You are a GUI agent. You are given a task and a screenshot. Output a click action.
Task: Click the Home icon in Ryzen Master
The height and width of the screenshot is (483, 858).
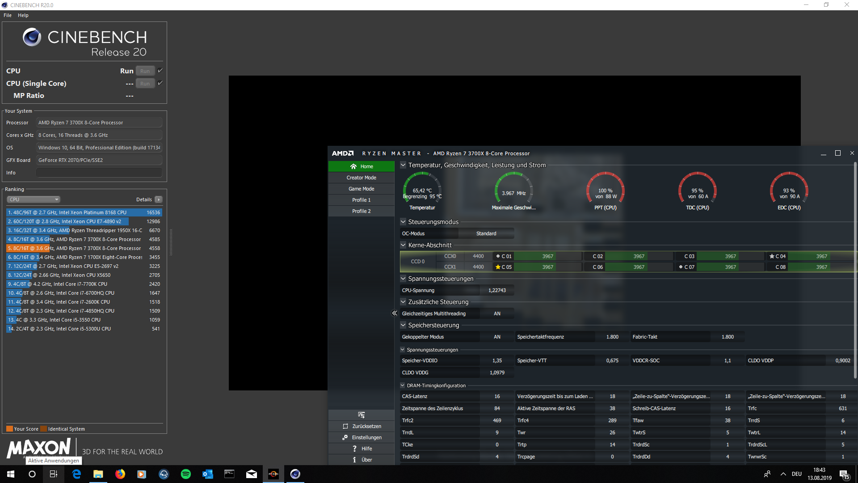[x=353, y=166]
